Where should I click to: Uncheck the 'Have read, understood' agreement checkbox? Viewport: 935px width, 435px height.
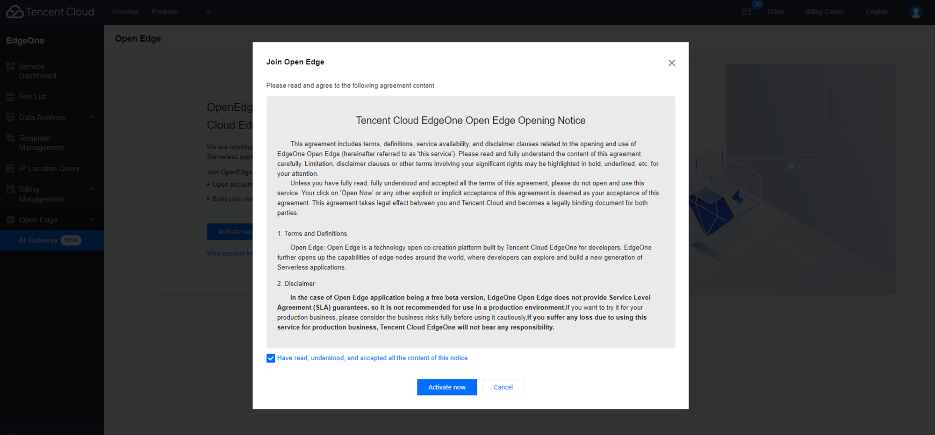[271, 358]
